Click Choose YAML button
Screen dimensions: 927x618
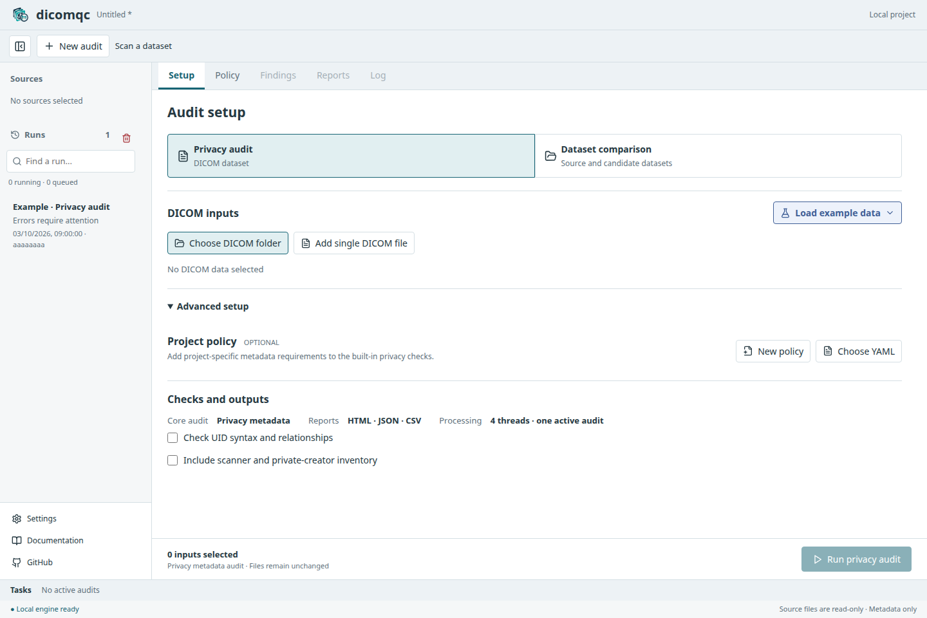(x=859, y=351)
